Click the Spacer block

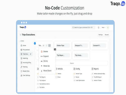pos(72,63)
